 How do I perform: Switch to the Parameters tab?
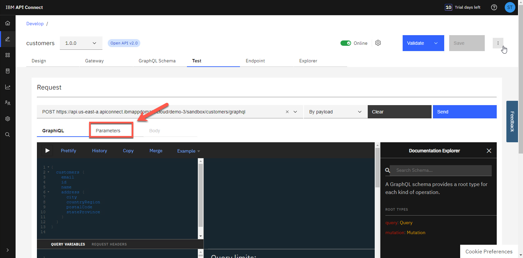pos(108,131)
